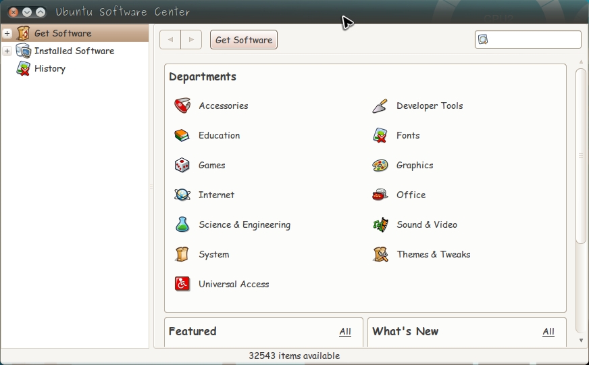Open the Universal Access wheelchair icon
Viewport: 589px width, 365px height.
tap(182, 284)
